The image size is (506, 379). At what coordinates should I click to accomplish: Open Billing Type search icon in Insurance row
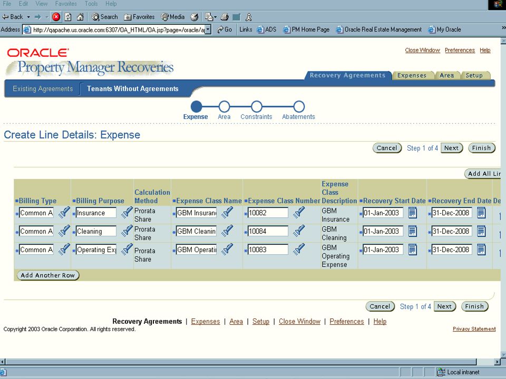pos(64,212)
